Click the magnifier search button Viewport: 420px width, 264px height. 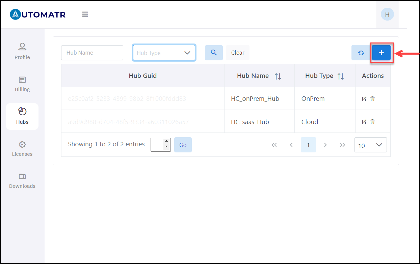click(214, 53)
